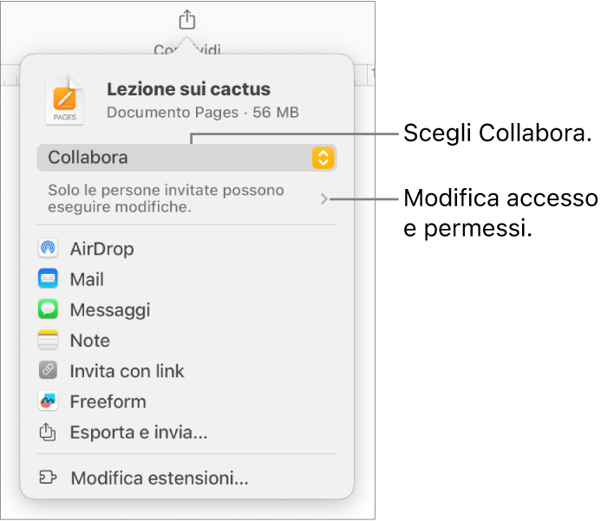Choose AirDrop from the share list

[x=102, y=250]
